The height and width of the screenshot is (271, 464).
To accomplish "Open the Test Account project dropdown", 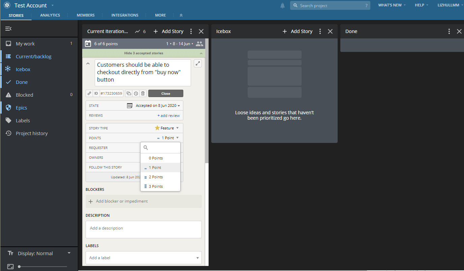I will pyautogui.click(x=34, y=5).
